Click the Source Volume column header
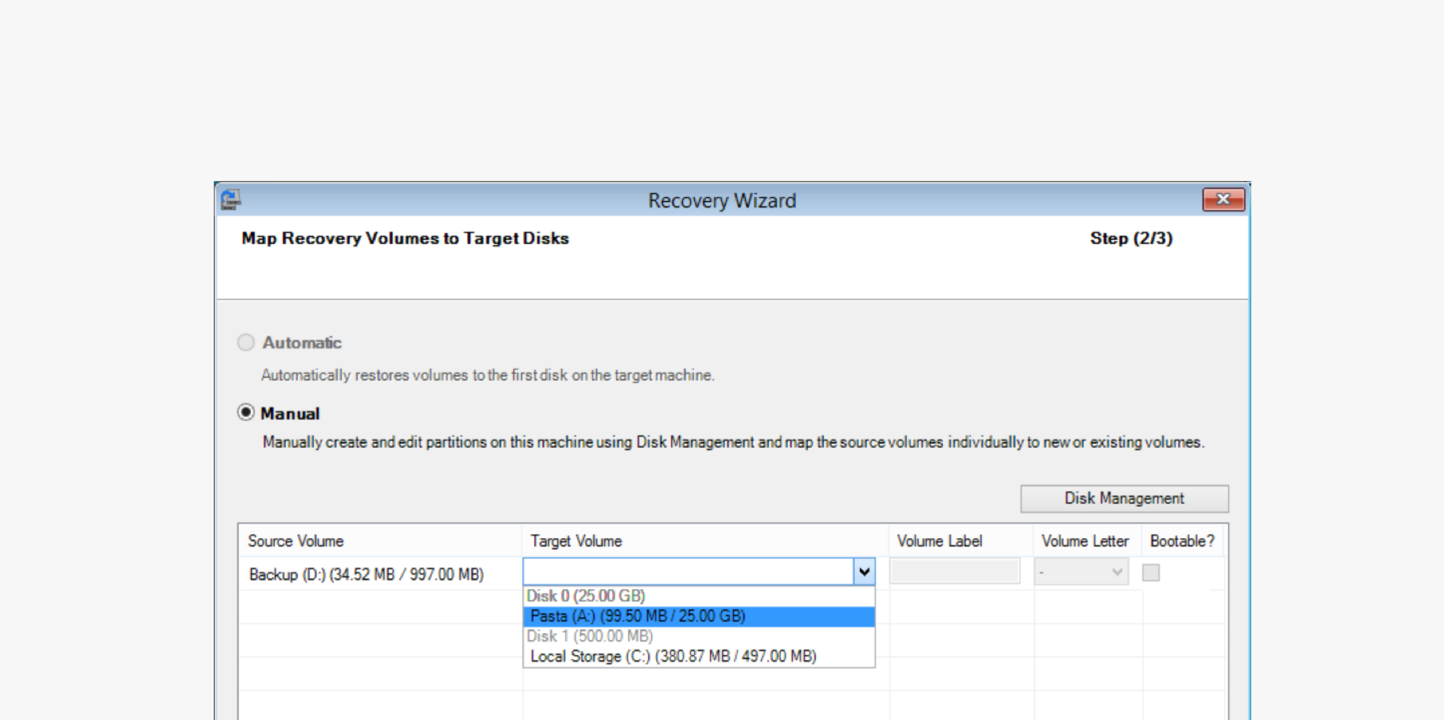This screenshot has height=720, width=1444. [x=296, y=541]
